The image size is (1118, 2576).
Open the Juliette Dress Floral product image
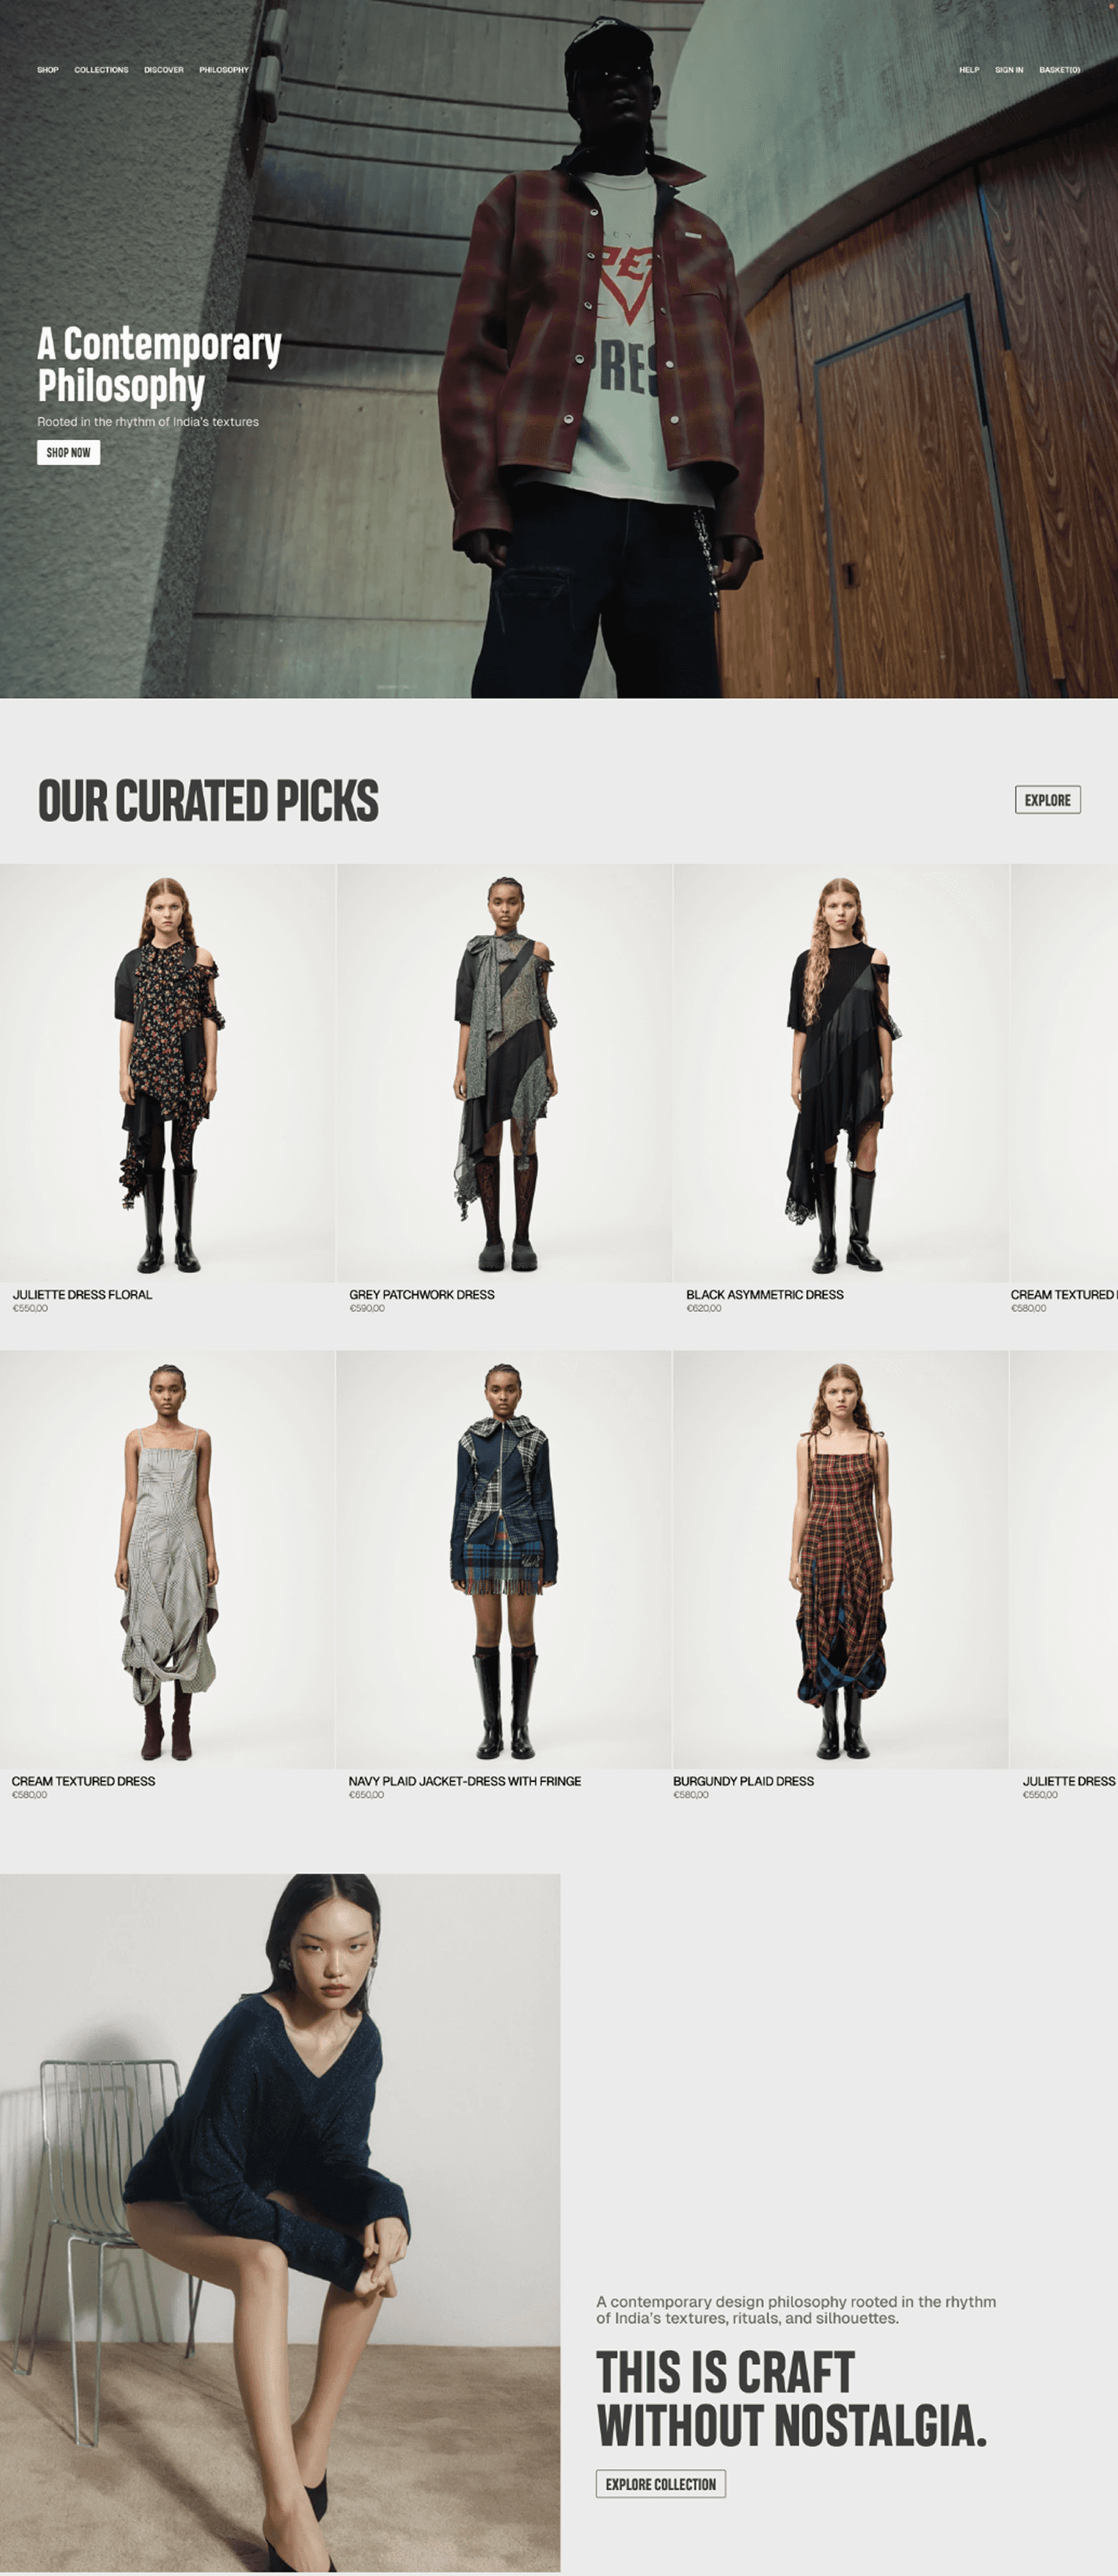(x=167, y=1073)
